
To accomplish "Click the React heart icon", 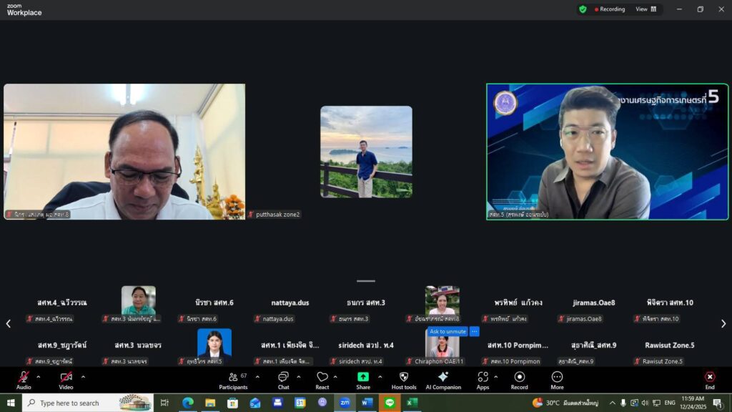I will [x=322, y=379].
